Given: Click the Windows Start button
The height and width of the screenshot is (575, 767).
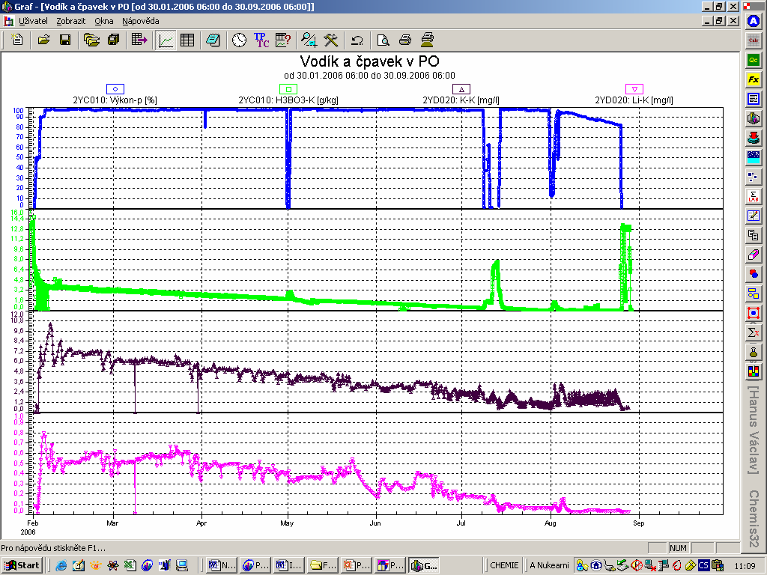Looking at the screenshot, I should (22, 566).
